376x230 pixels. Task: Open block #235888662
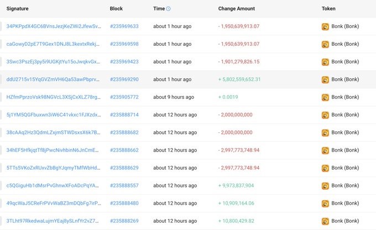tap(124, 150)
